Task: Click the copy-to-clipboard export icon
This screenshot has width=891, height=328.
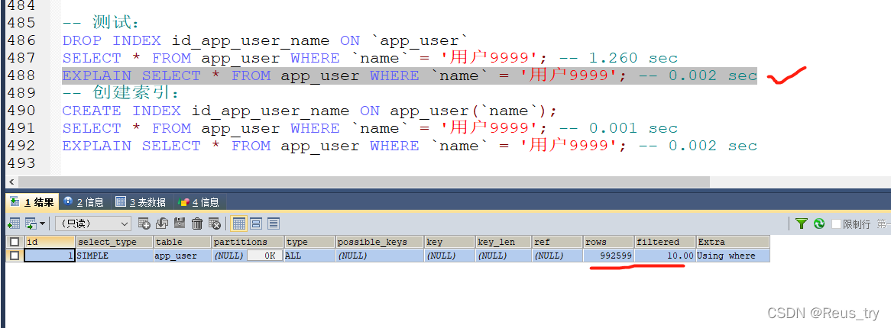Action: [x=30, y=223]
